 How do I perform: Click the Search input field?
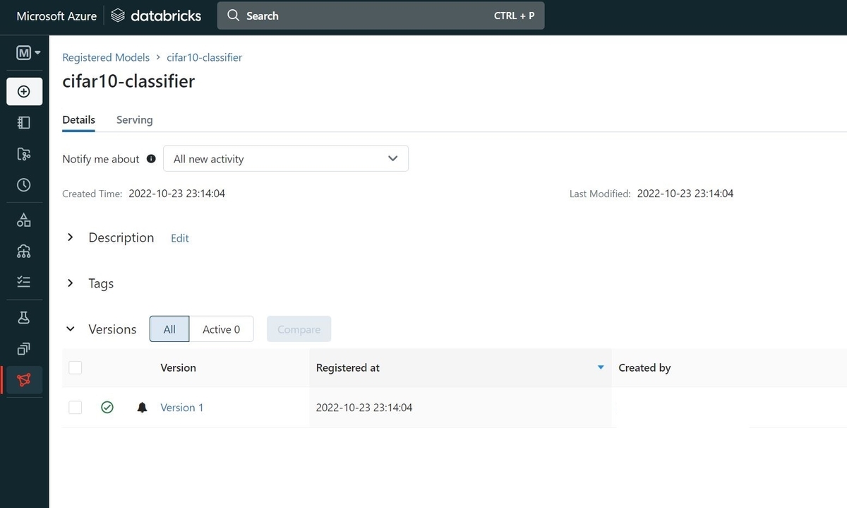click(x=381, y=16)
